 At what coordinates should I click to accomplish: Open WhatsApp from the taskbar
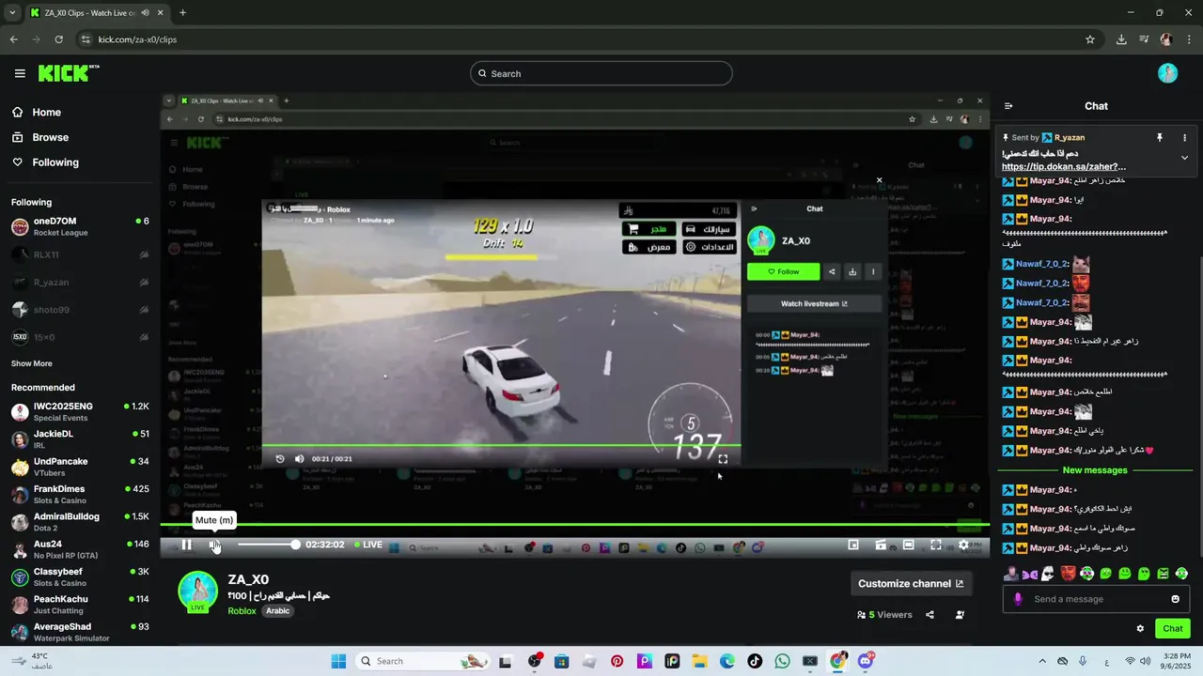pyautogui.click(x=783, y=661)
